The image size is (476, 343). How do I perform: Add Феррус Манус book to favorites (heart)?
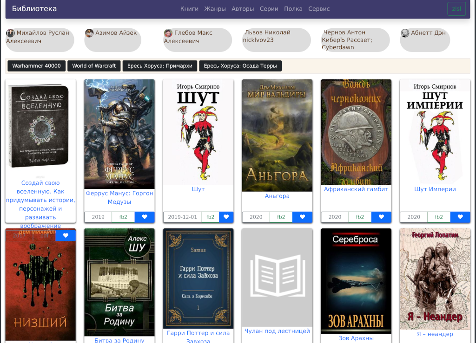(145, 217)
